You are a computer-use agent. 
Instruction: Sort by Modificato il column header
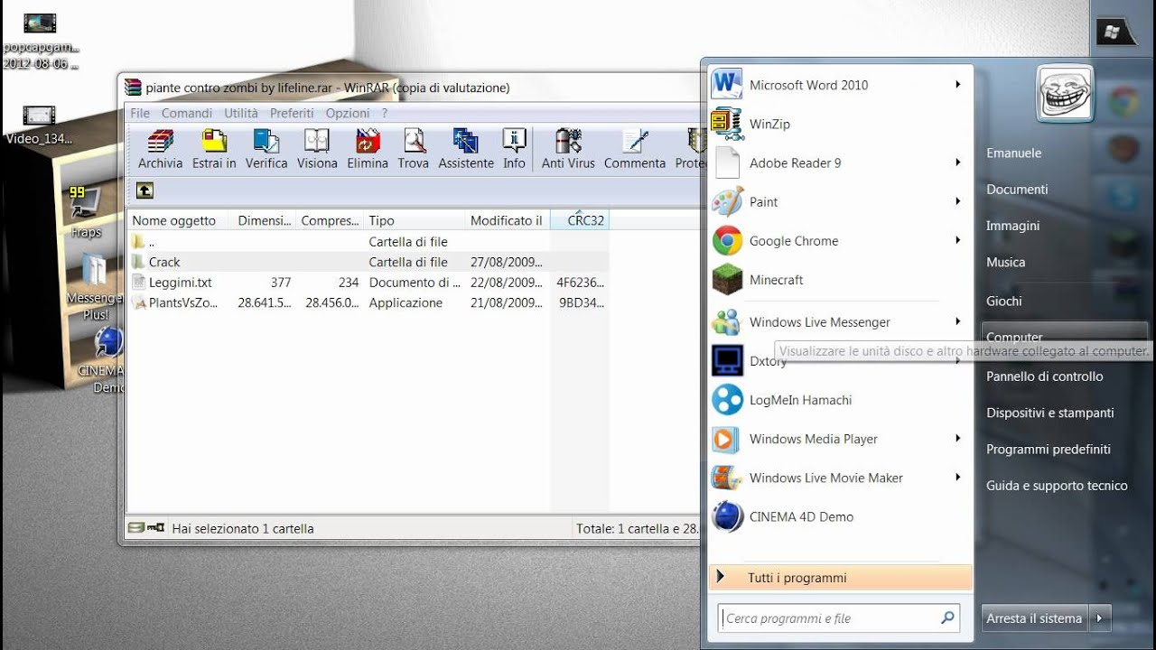tap(508, 220)
